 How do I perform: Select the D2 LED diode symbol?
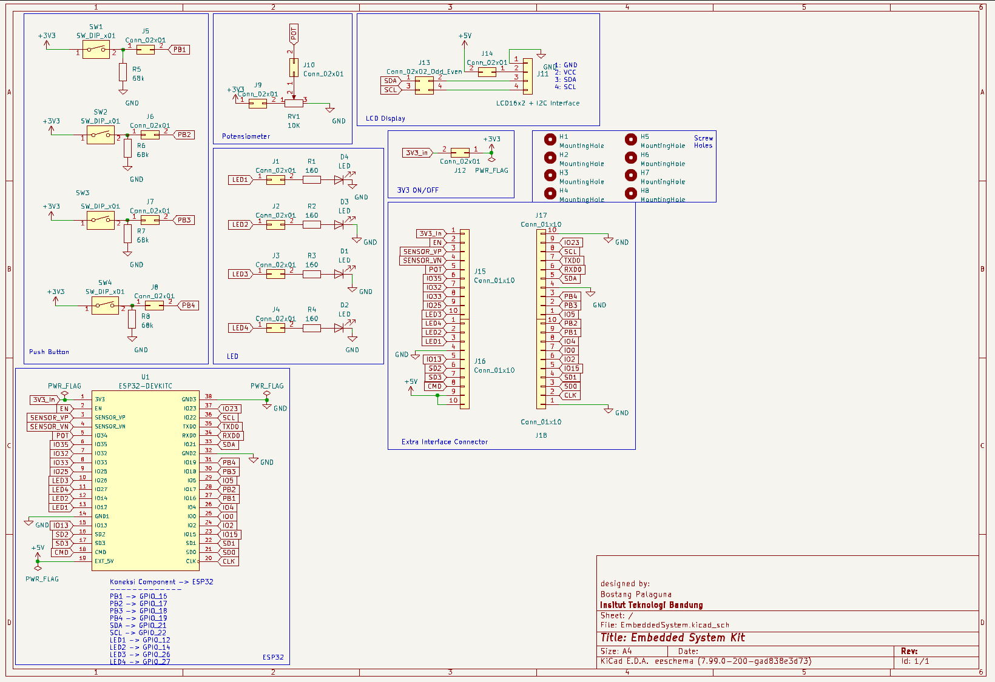click(339, 328)
